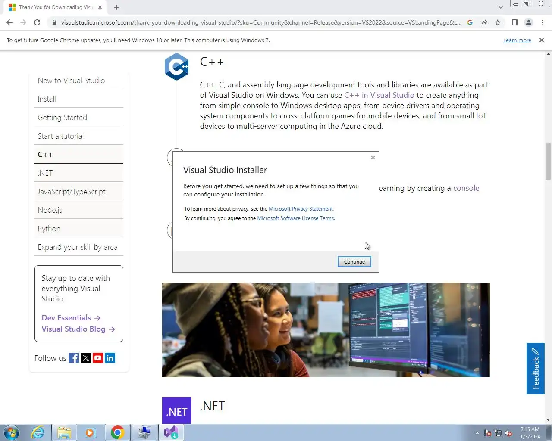Click the C++ hexagon logo icon
This screenshot has height=441, width=552.
coord(177,67)
